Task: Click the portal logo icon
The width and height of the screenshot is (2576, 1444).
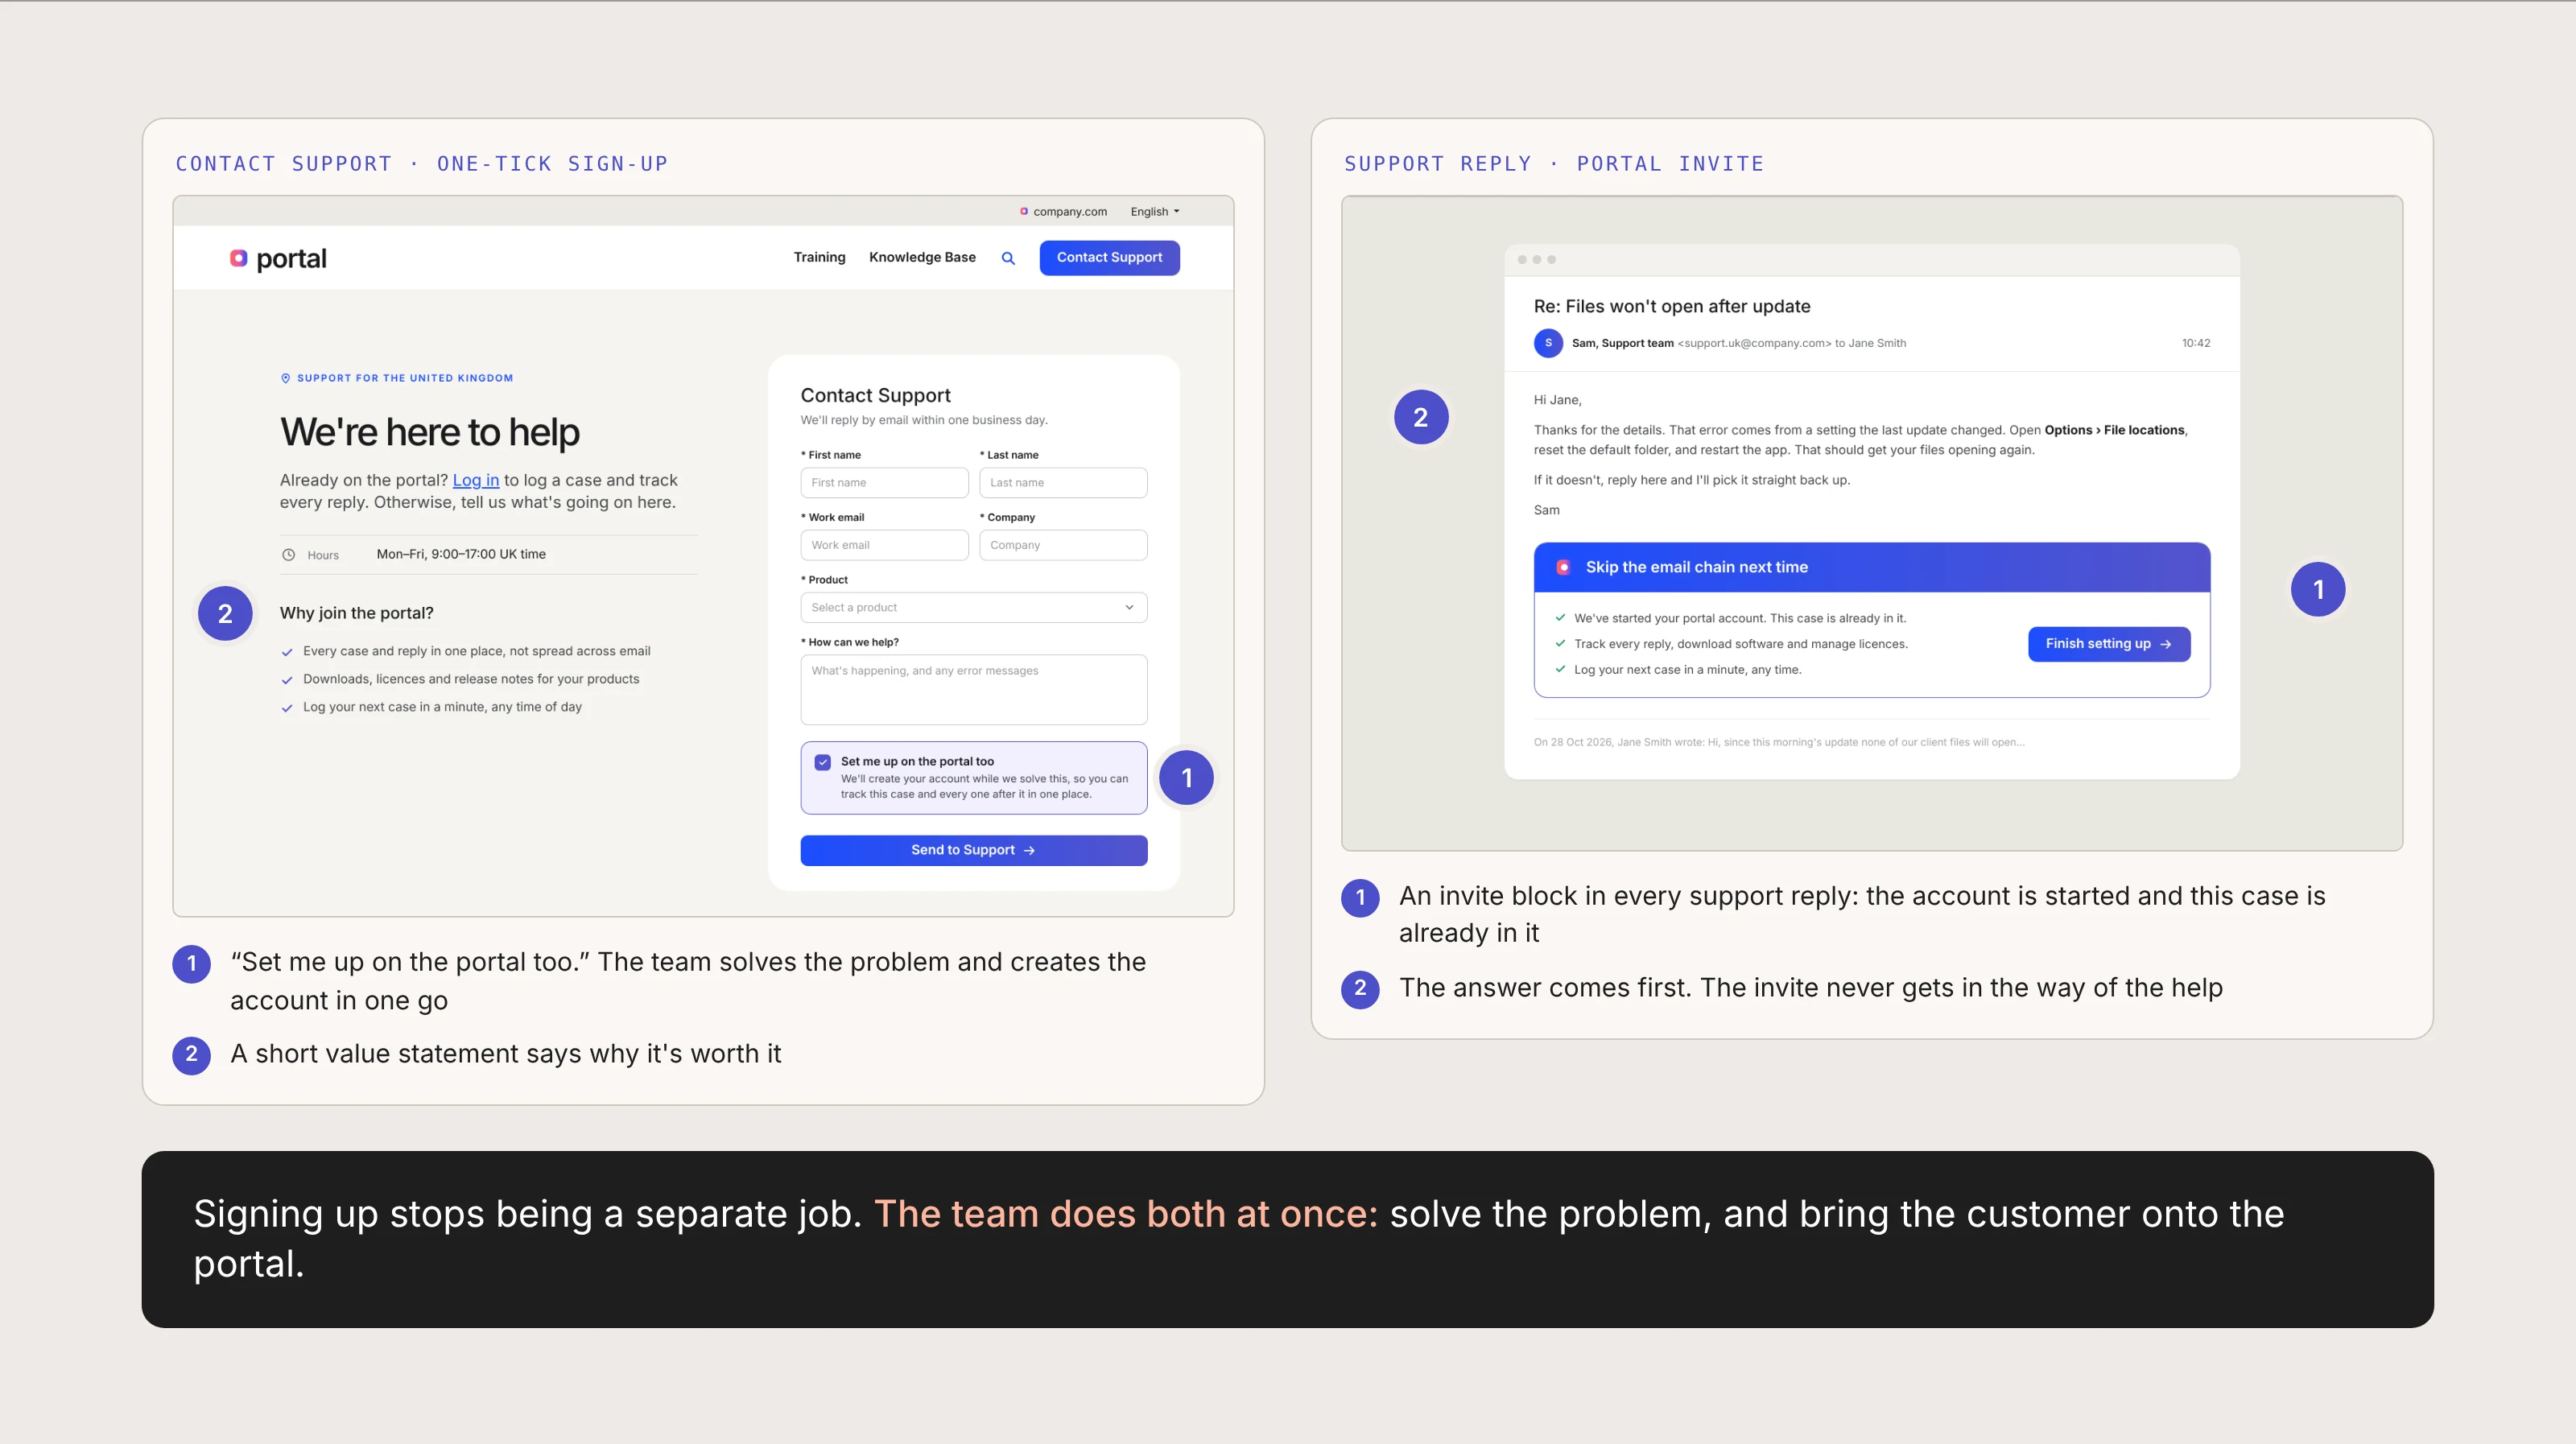Action: point(238,258)
